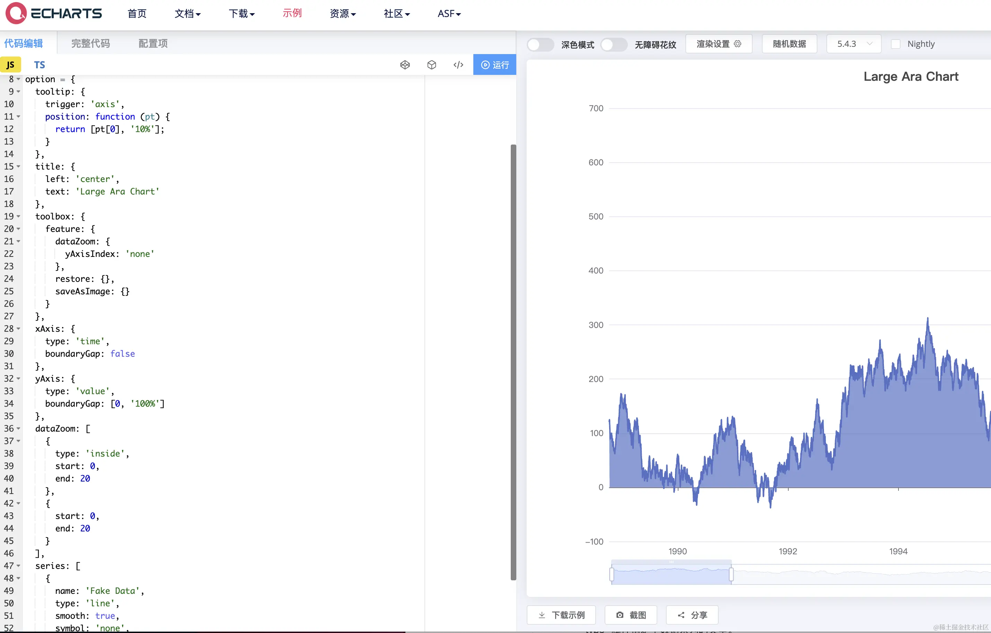991x633 pixels.
Task: Open in CodePen icon
Action: (x=405, y=65)
